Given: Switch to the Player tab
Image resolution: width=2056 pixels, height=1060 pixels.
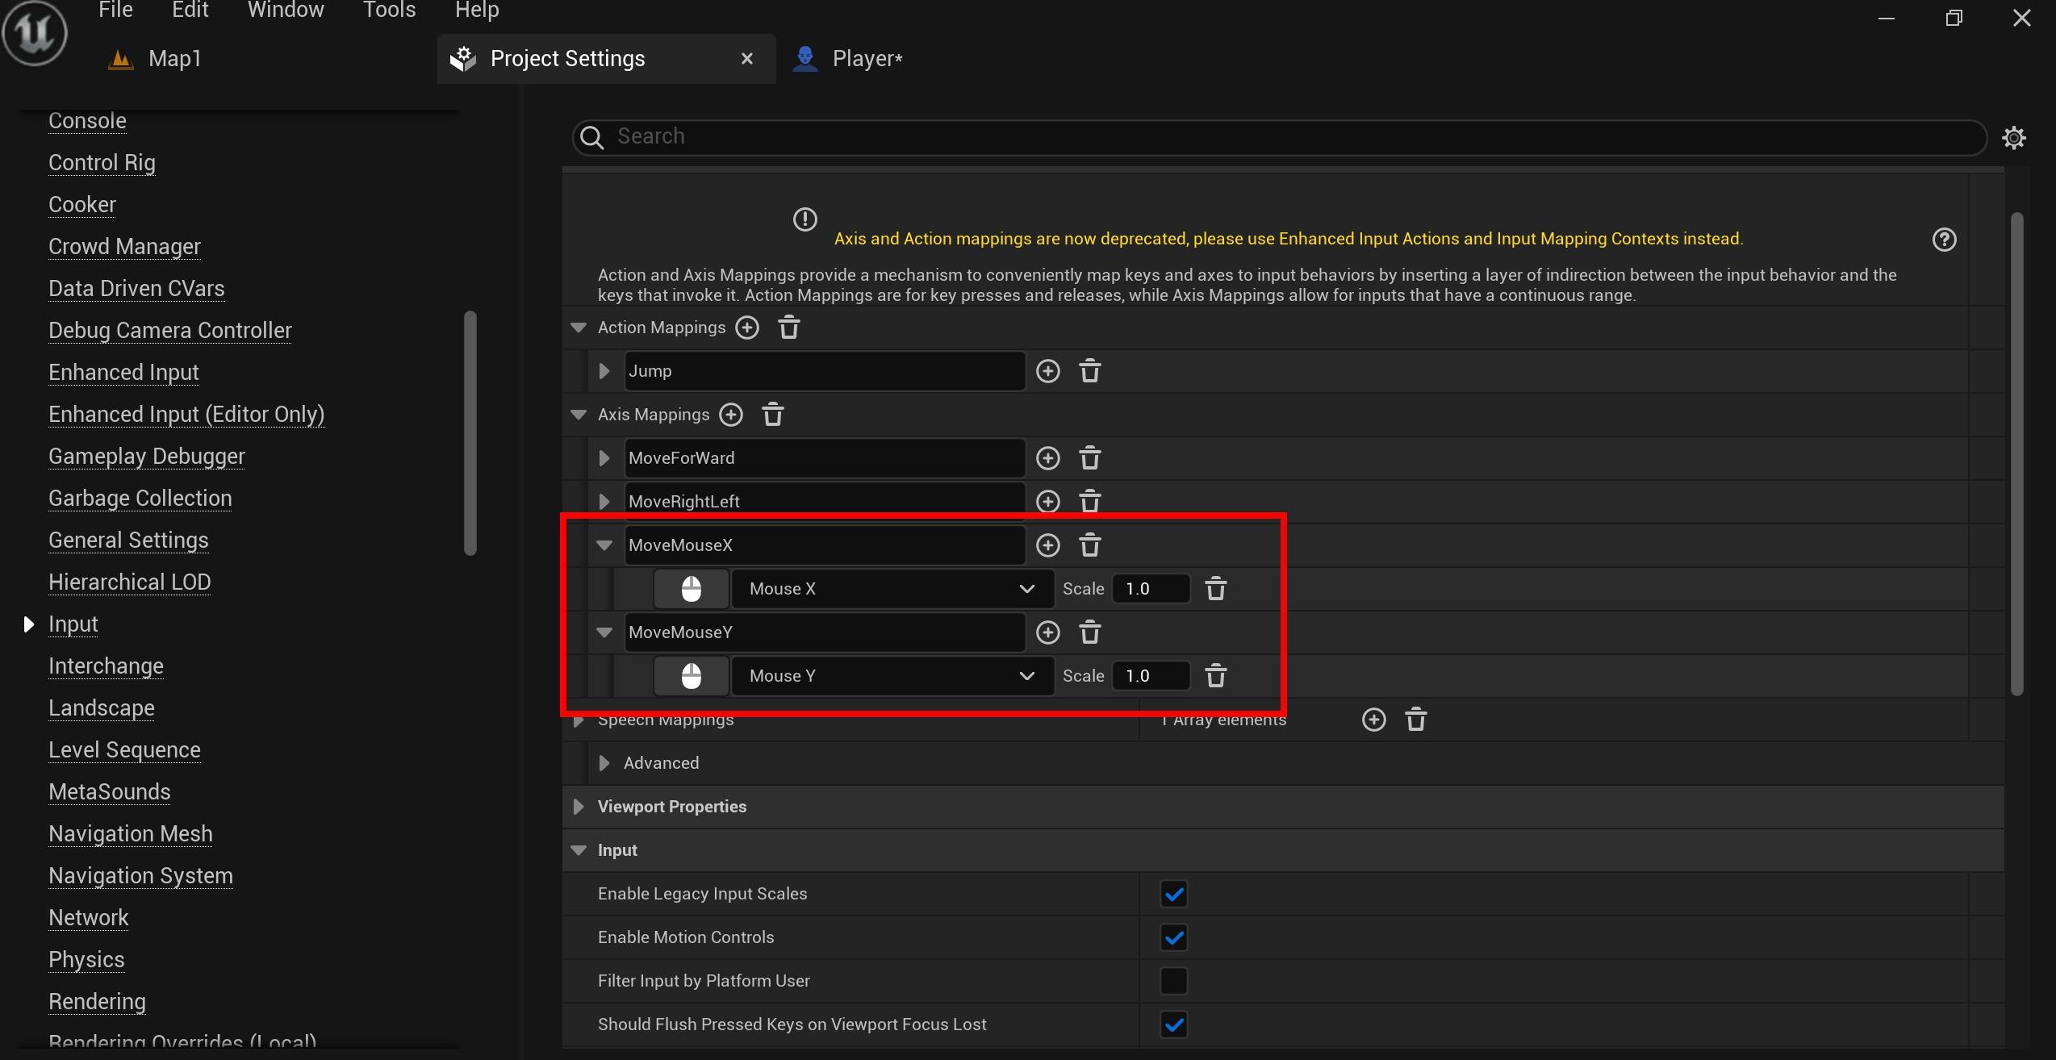Looking at the screenshot, I should pos(867,59).
